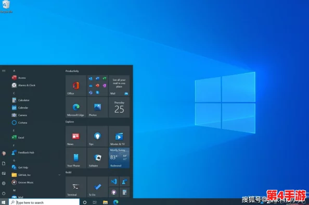Open Cortana from the app list
The height and width of the screenshot is (205, 309).
(x=36, y=123)
